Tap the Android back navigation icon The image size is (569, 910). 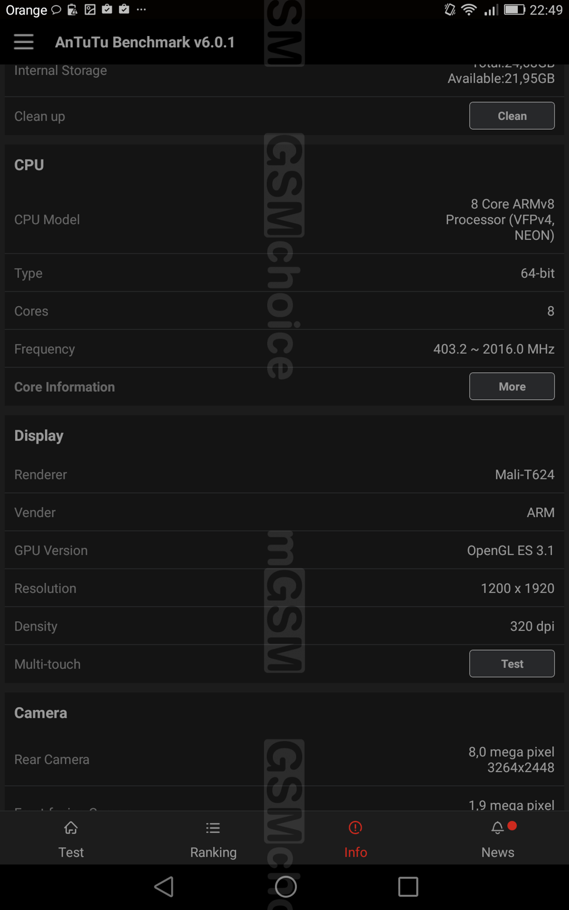coord(164,887)
